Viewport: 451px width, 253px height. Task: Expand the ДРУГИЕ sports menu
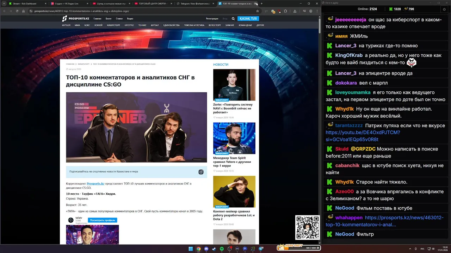click(260, 25)
